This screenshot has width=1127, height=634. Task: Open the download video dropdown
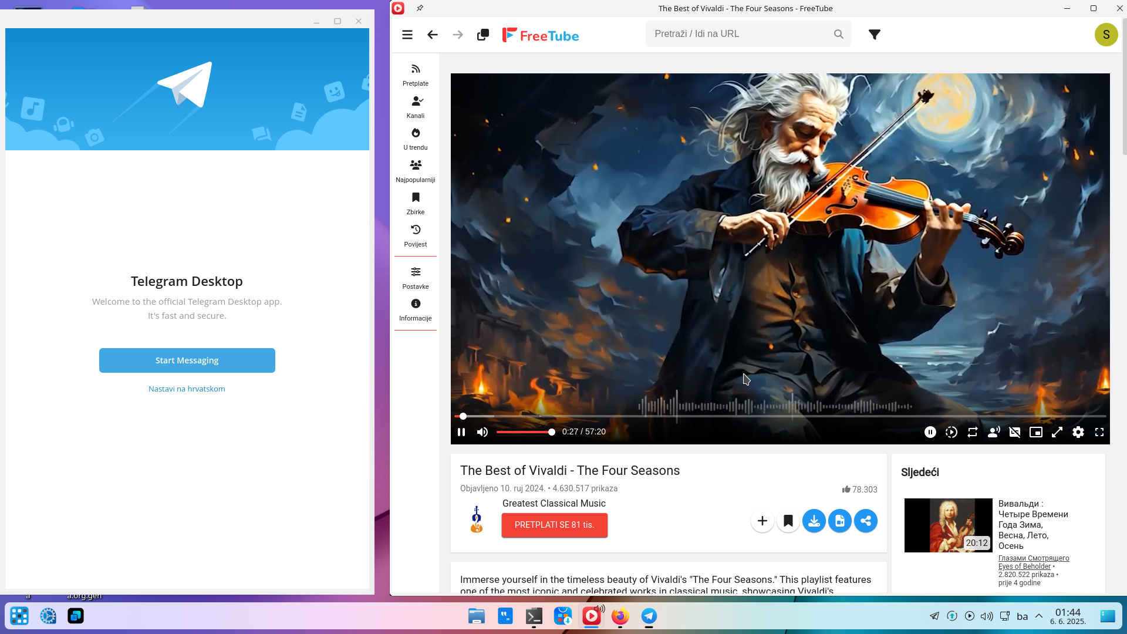coord(814,521)
